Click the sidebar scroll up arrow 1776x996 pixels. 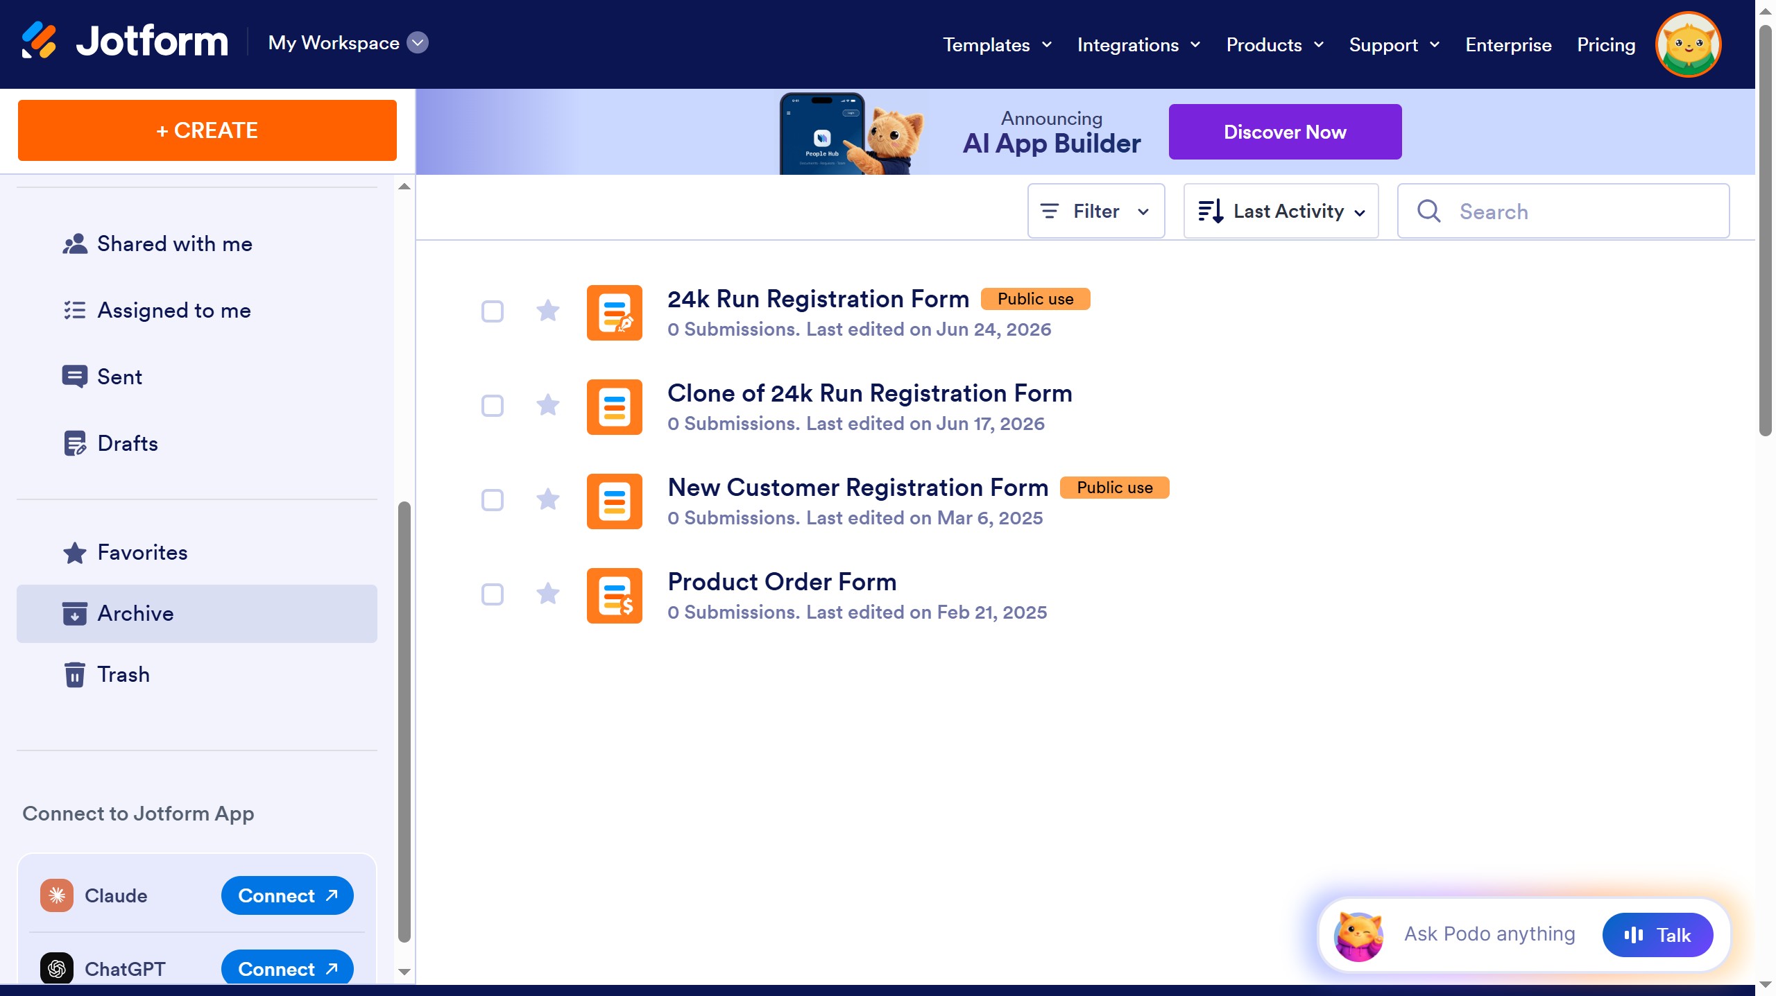point(404,187)
